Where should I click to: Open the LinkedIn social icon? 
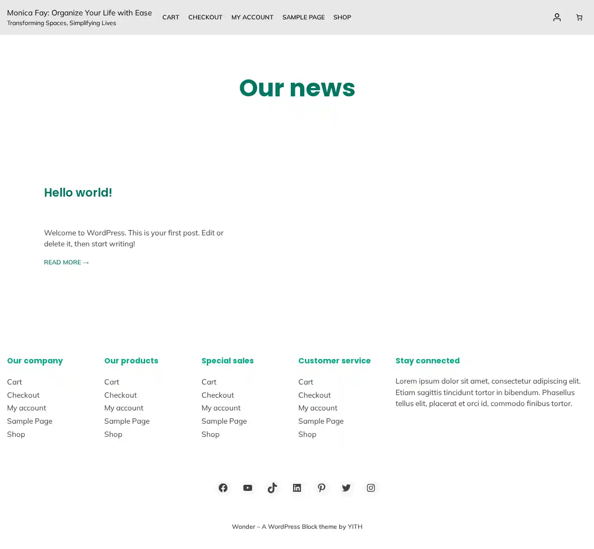pyautogui.click(x=297, y=488)
